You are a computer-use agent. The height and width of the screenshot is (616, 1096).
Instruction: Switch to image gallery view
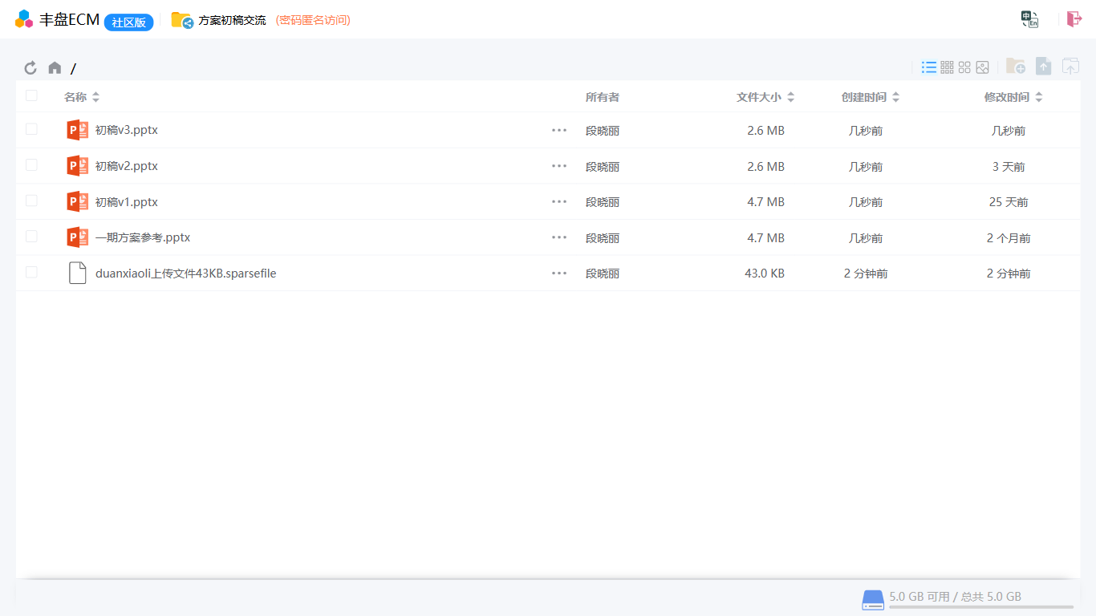pyautogui.click(x=982, y=67)
